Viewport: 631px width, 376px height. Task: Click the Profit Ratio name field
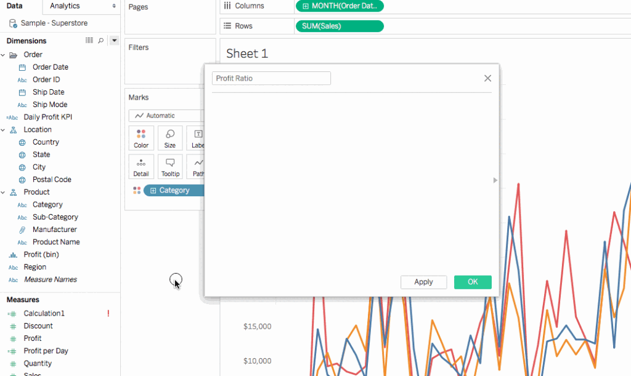pyautogui.click(x=271, y=78)
